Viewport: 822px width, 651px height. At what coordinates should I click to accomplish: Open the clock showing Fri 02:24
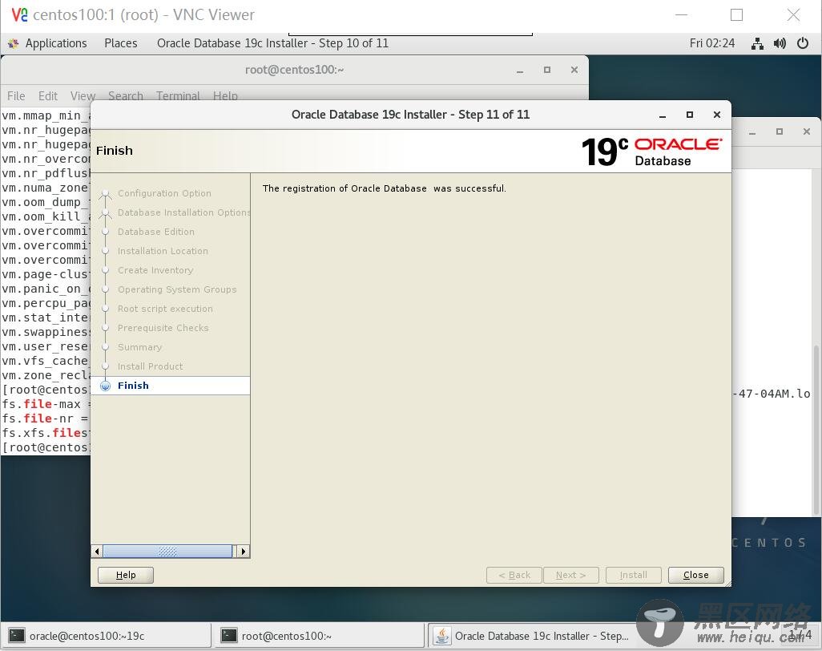click(x=712, y=43)
